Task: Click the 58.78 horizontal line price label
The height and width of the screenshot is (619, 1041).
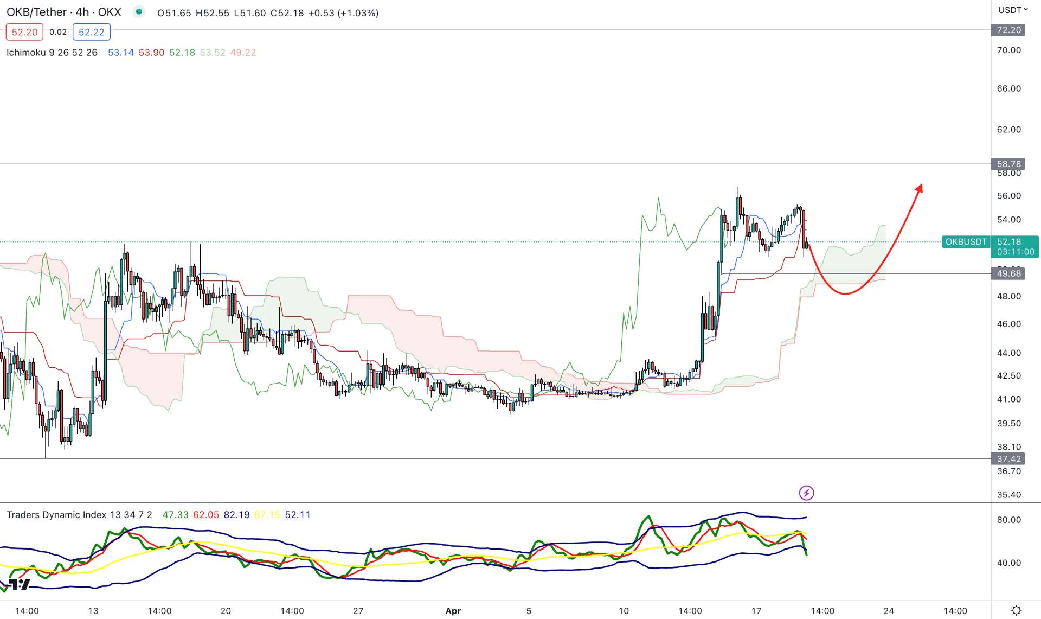Action: pos(1008,164)
